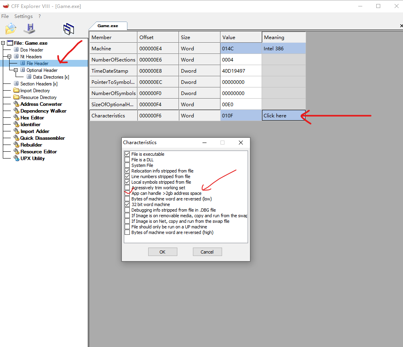Check 'Agressively trim working set' checkbox

click(127, 188)
